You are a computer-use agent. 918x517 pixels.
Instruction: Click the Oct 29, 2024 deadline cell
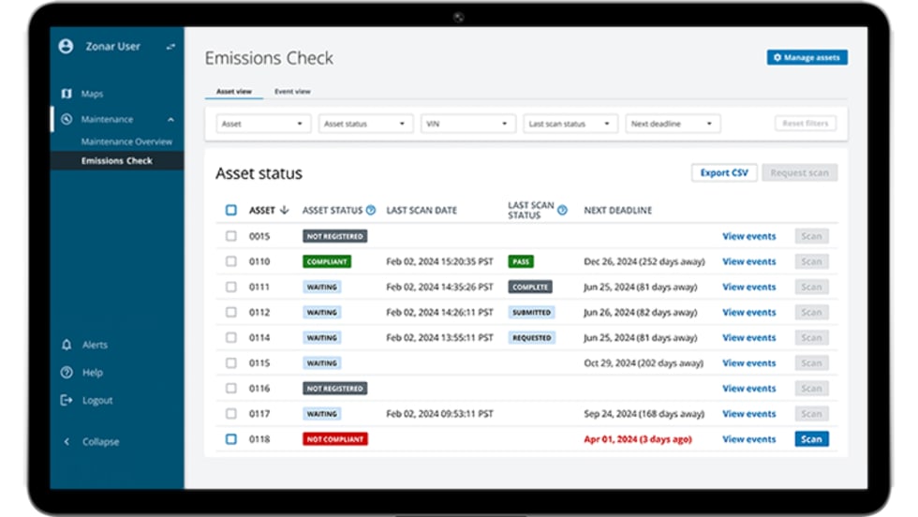(644, 363)
